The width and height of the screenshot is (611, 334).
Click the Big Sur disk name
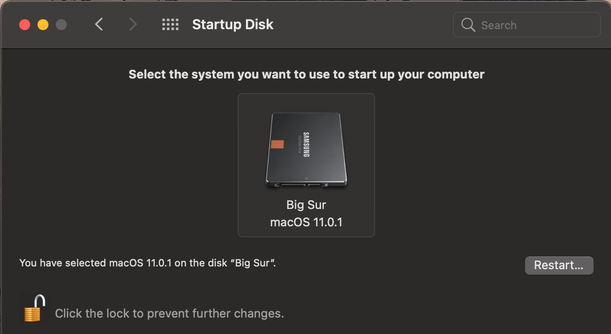tap(306, 204)
